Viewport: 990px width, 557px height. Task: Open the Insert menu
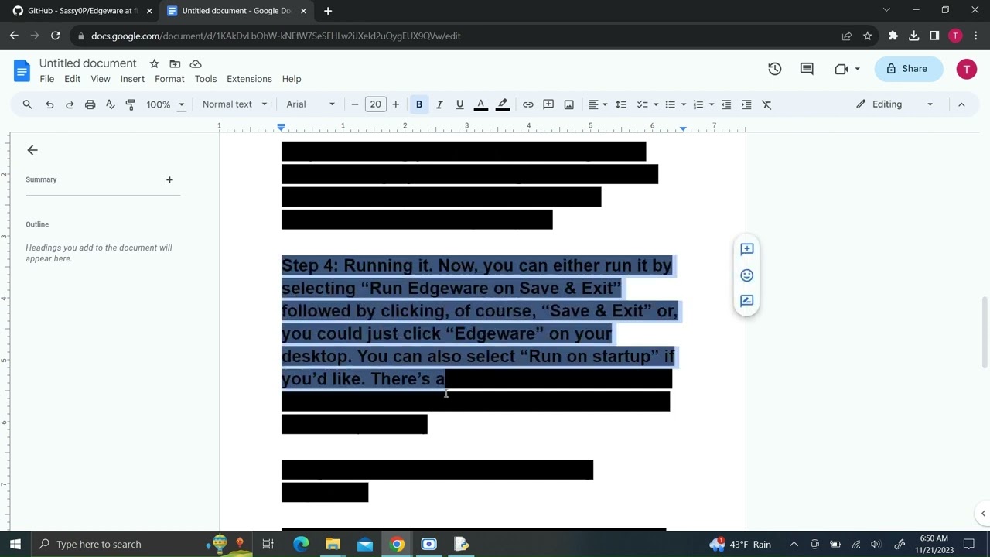[x=132, y=79]
